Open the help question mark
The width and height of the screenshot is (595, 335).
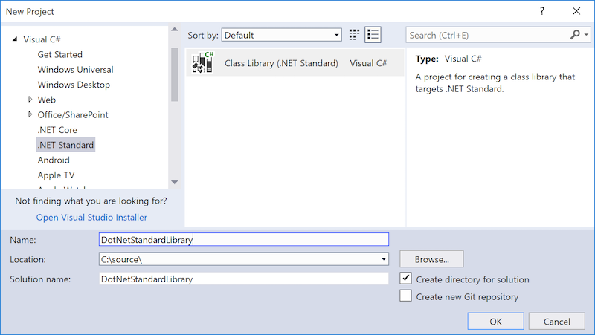pyautogui.click(x=542, y=11)
